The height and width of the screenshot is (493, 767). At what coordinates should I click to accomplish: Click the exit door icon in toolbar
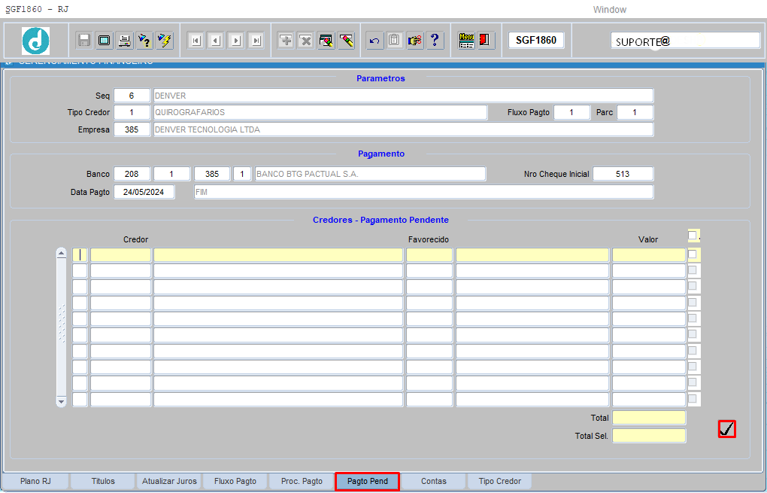point(486,41)
